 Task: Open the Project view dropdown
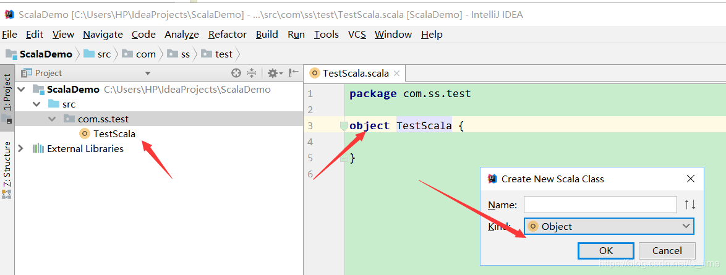[148, 73]
